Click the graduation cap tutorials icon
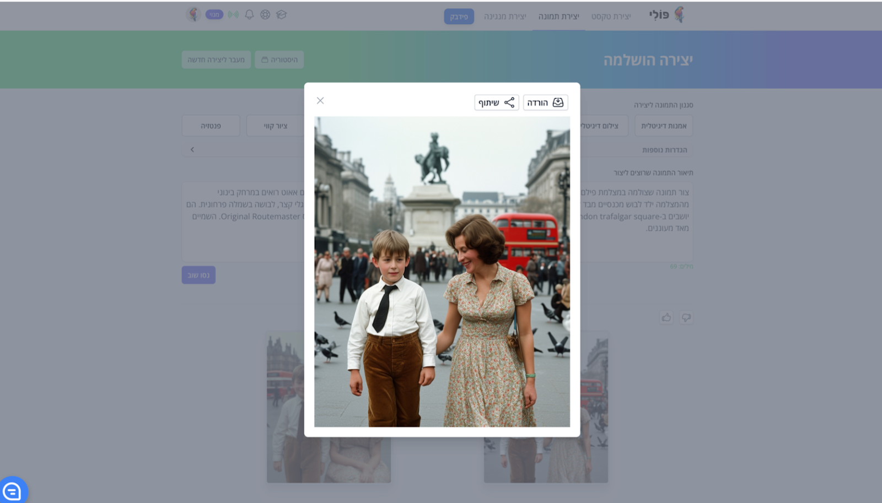Viewport: 882px width, 503px height. click(x=281, y=15)
